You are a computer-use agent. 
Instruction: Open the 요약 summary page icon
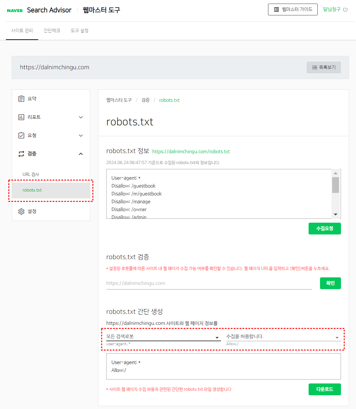[21, 98]
